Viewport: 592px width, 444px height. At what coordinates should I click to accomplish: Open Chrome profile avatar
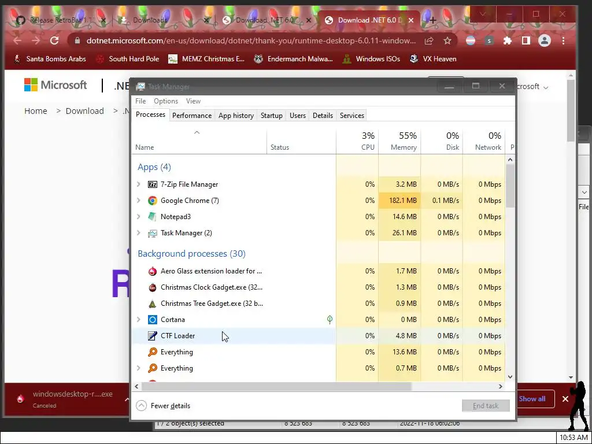[545, 41]
